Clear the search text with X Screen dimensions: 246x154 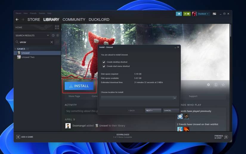pos(52,42)
